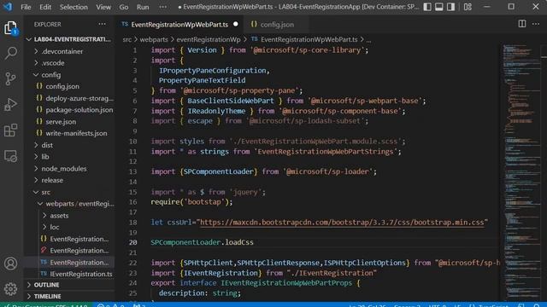Open deploy-azure-storag... file
Image resolution: width=547 pixels, height=307 pixels.
coord(70,98)
